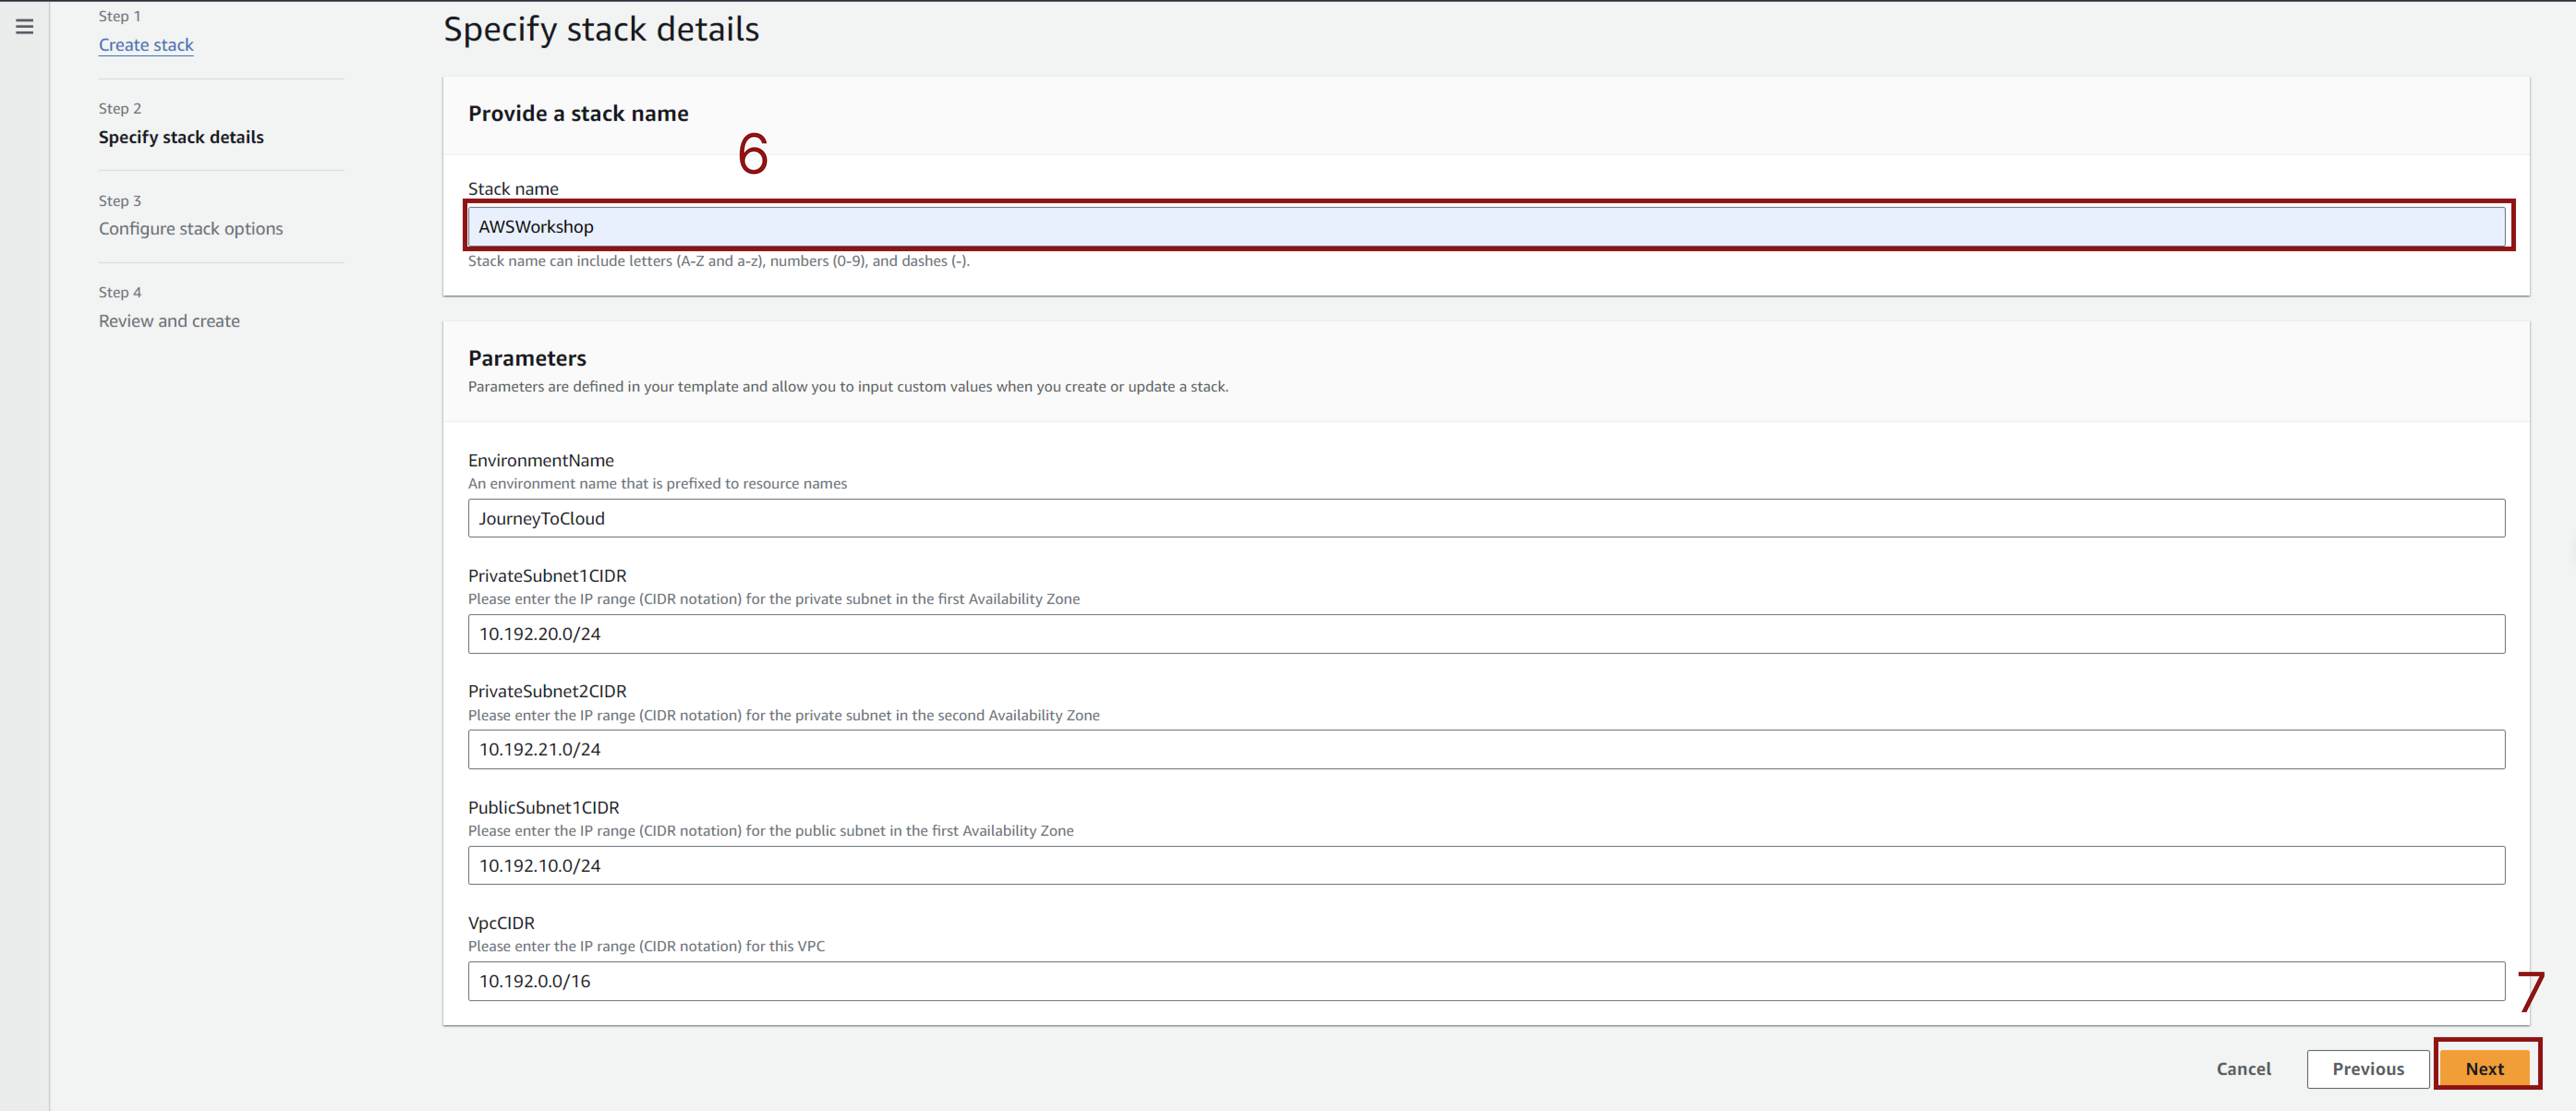Click the Stack name input field
Image resolution: width=2576 pixels, height=1111 pixels.
[1486, 227]
